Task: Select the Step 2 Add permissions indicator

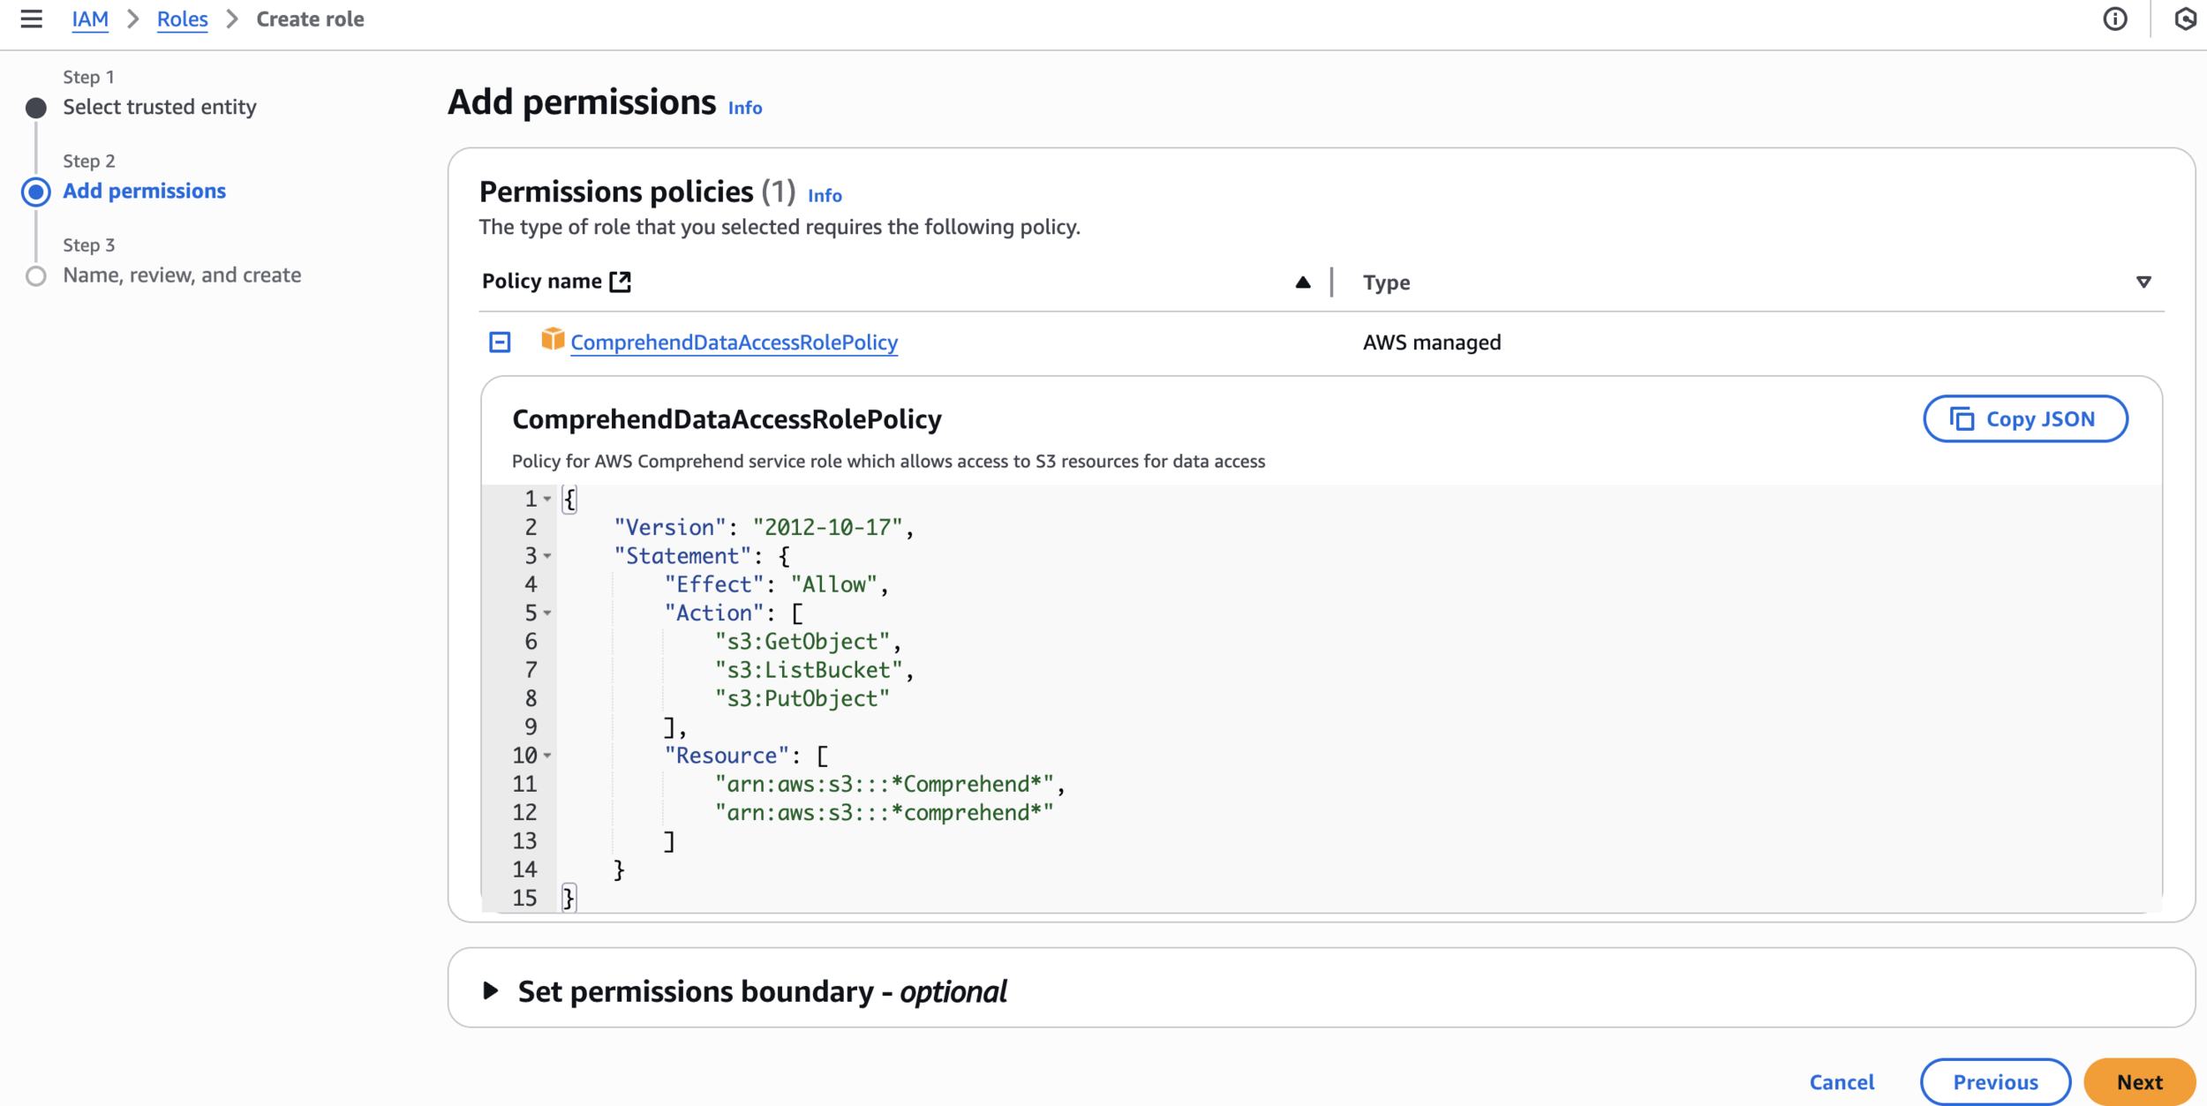Action: [36, 192]
